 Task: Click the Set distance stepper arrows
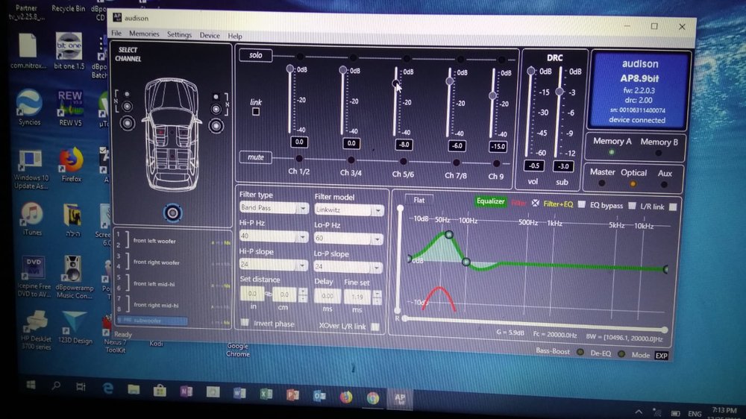point(303,295)
